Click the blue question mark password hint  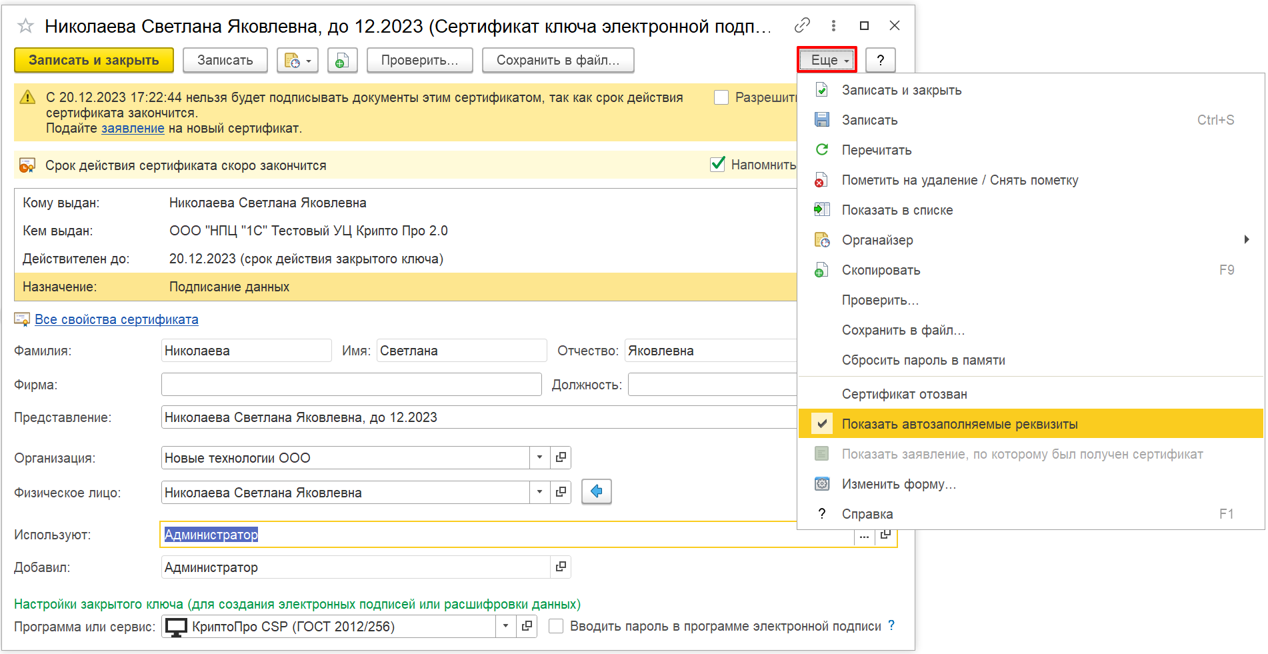[x=891, y=625]
